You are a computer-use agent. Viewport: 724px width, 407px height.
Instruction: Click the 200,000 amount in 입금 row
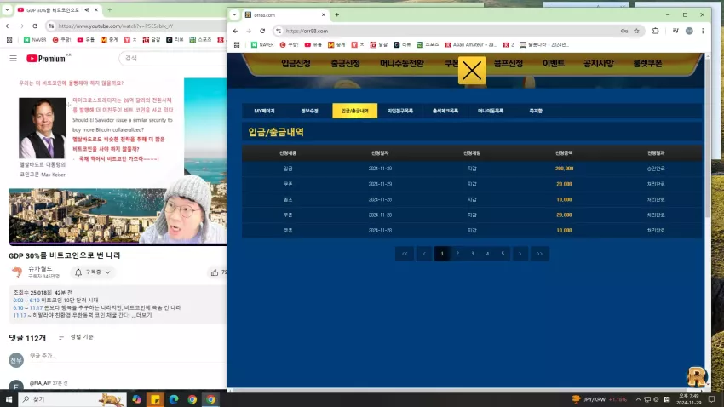click(564, 169)
